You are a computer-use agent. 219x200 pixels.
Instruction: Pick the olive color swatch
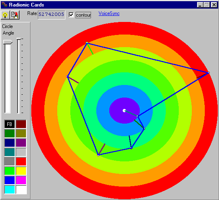(21, 133)
